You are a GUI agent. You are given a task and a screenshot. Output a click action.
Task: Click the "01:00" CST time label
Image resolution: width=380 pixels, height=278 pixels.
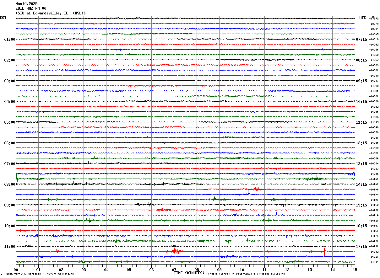[10, 40]
